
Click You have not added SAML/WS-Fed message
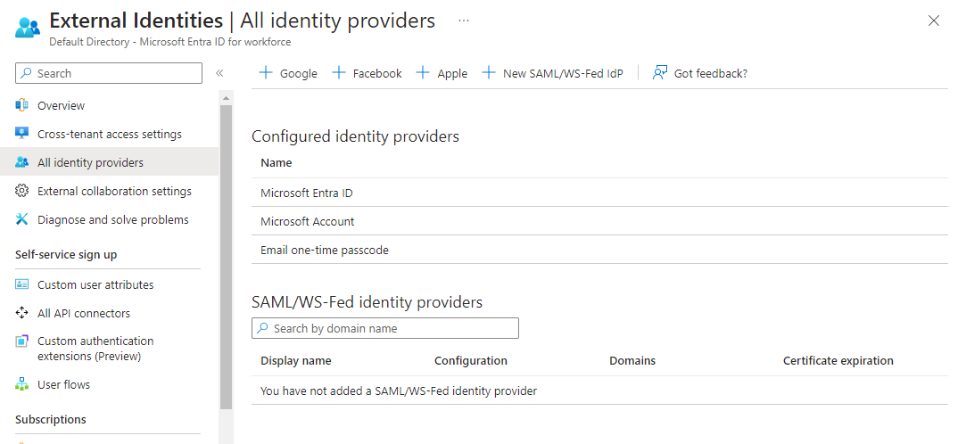pos(399,391)
